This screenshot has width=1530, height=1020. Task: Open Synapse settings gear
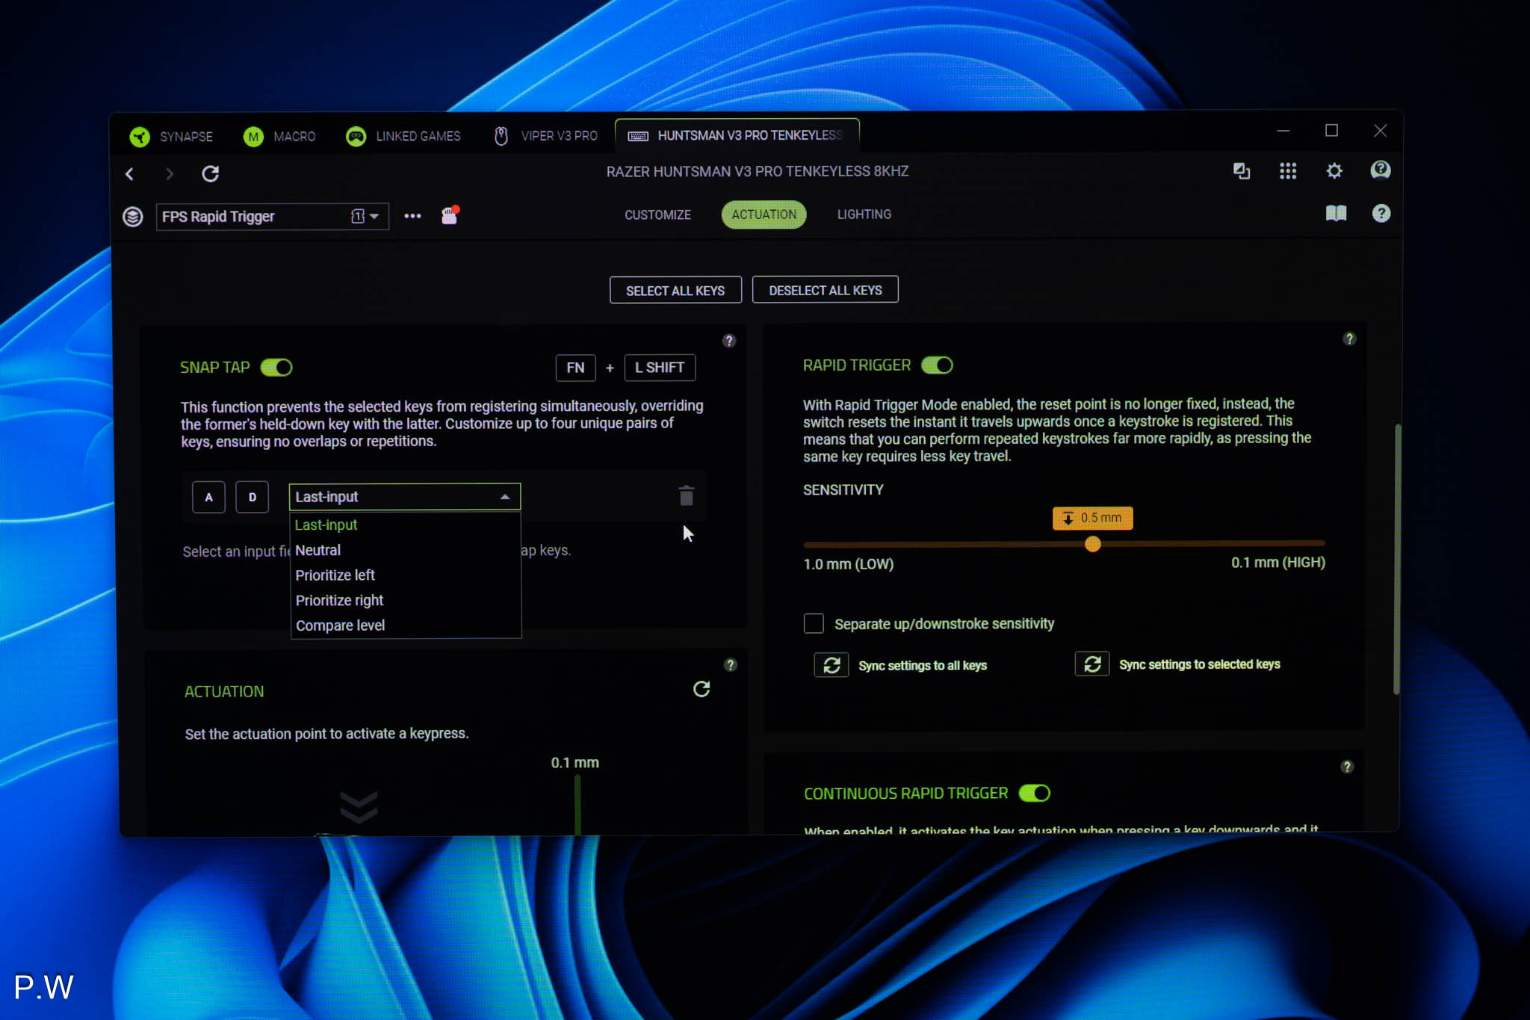point(1334,171)
